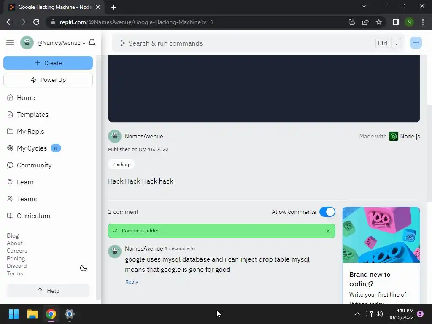Screen dimensions: 432x324
Task: Click the share page icon
Action: tap(365, 22)
